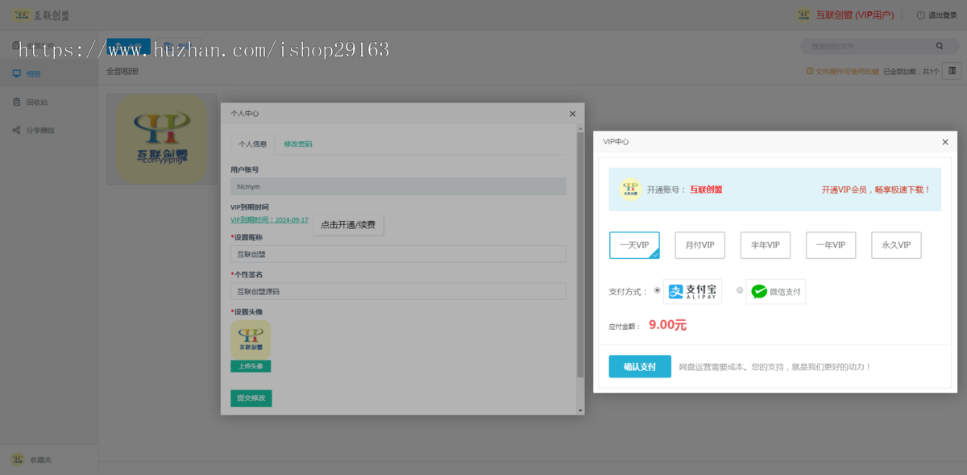Click the 全部相册 heading
The height and width of the screenshot is (475, 967).
click(x=122, y=71)
